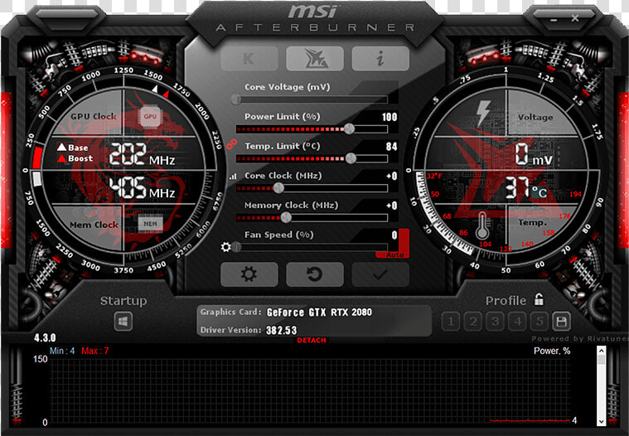Click the Fan Speed value field
Screen dimensions: 629x436
coord(394,235)
